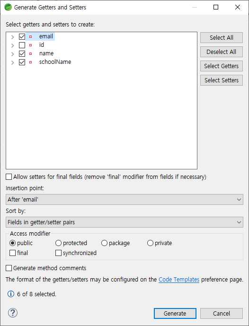Select the email row label
The image size is (249, 326).
(x=46, y=36)
